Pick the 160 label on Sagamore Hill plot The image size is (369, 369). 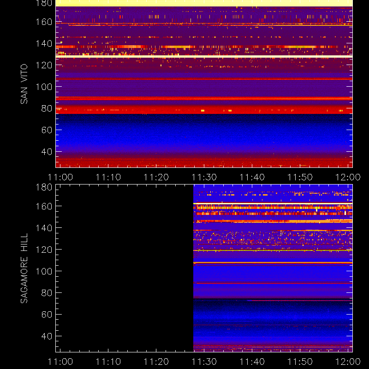click(44, 206)
